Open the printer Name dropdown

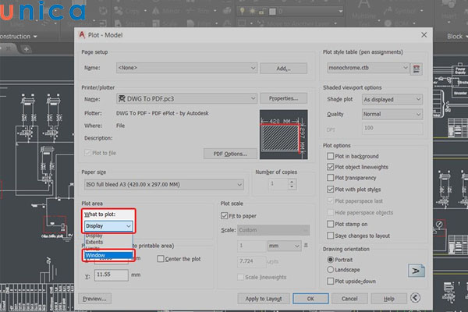(186, 99)
